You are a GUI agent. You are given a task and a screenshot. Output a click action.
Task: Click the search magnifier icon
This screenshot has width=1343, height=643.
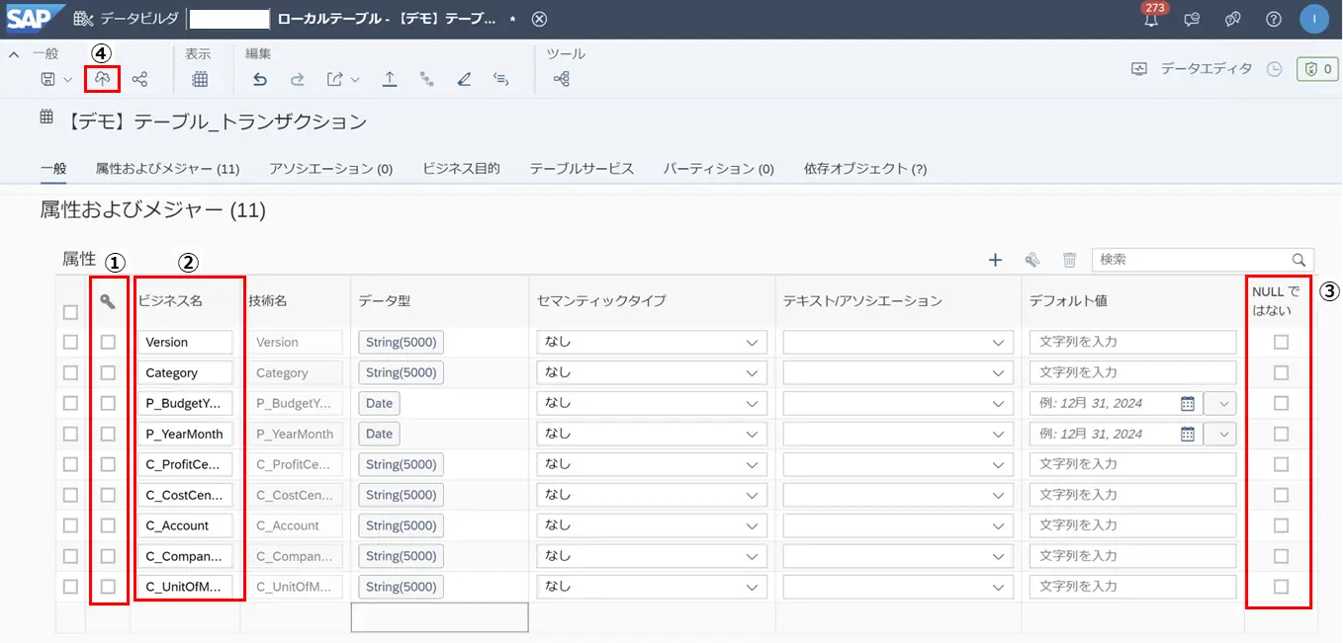(1298, 260)
